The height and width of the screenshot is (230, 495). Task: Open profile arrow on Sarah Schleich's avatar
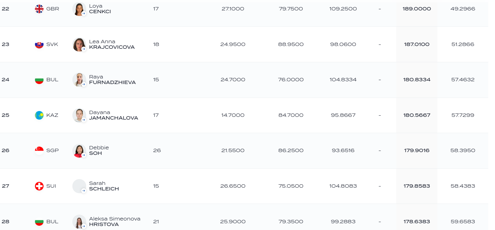pos(83,191)
